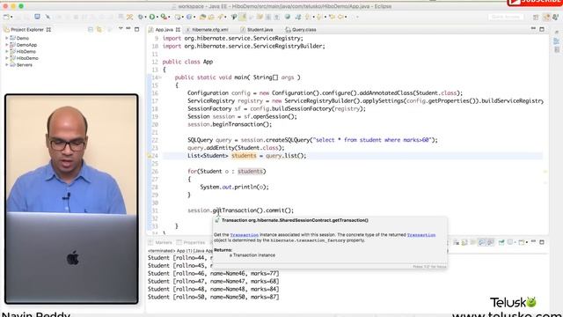Minimize the editor area
The width and height of the screenshot is (563, 317).
tap(533, 28)
